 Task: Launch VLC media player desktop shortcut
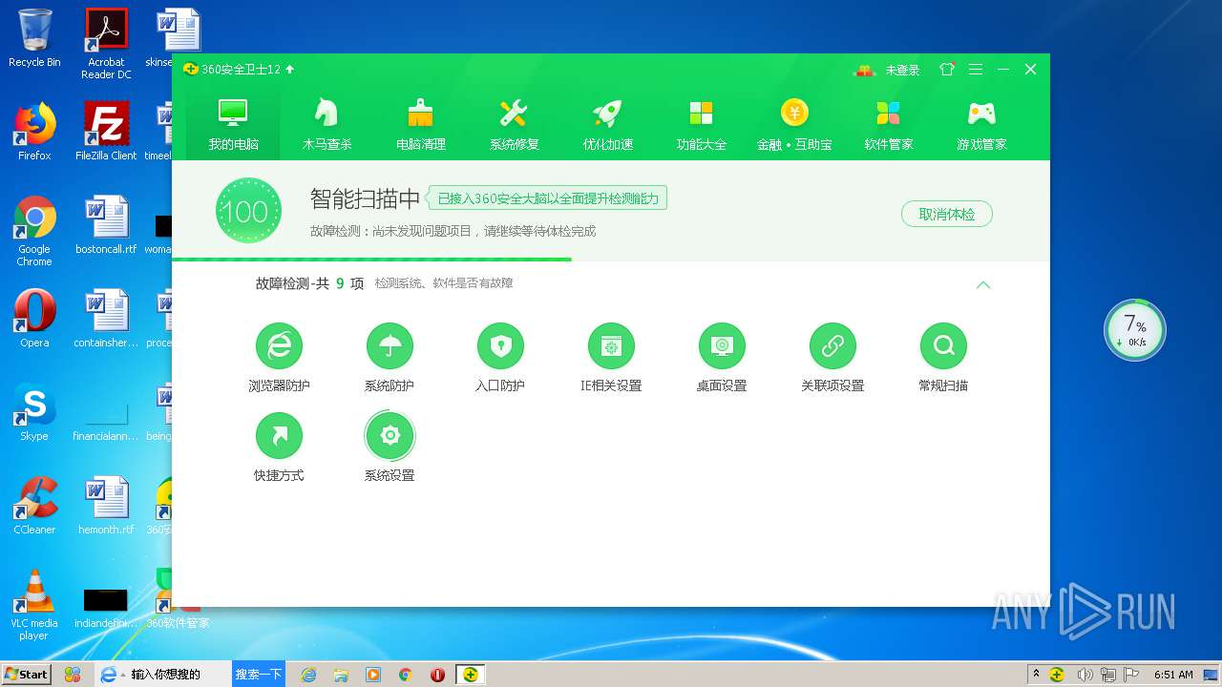(x=34, y=605)
